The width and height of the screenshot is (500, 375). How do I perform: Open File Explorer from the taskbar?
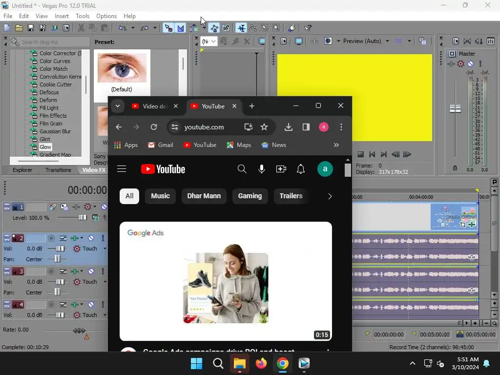tap(239, 363)
